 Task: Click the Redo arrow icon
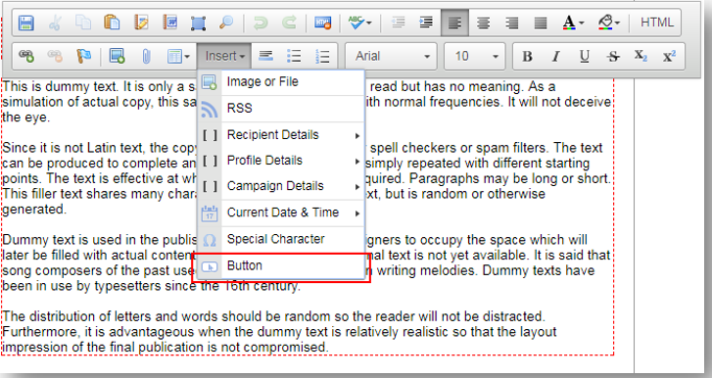click(x=289, y=23)
